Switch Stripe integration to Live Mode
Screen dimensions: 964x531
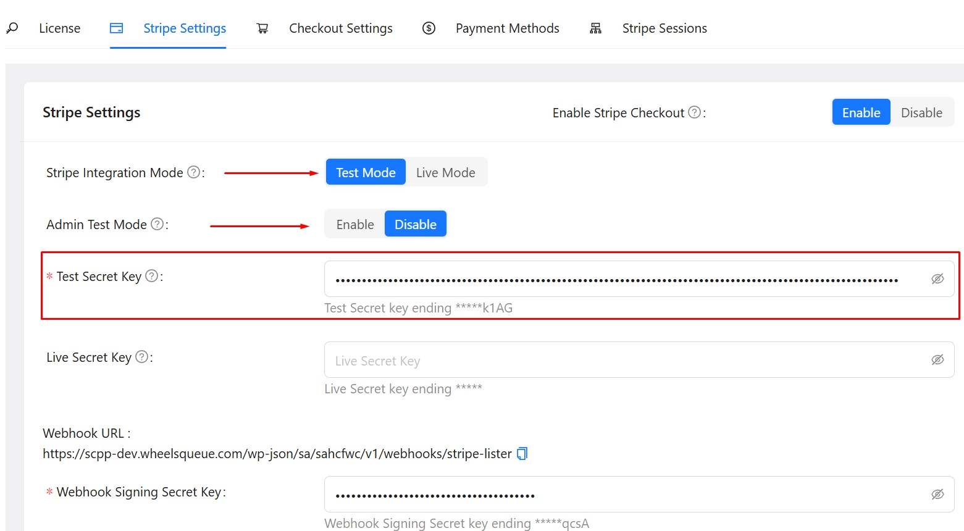pyautogui.click(x=445, y=173)
